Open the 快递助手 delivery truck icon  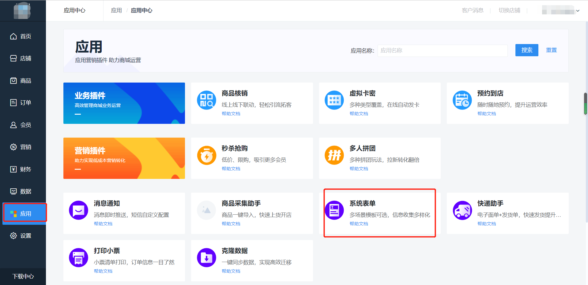click(x=462, y=210)
